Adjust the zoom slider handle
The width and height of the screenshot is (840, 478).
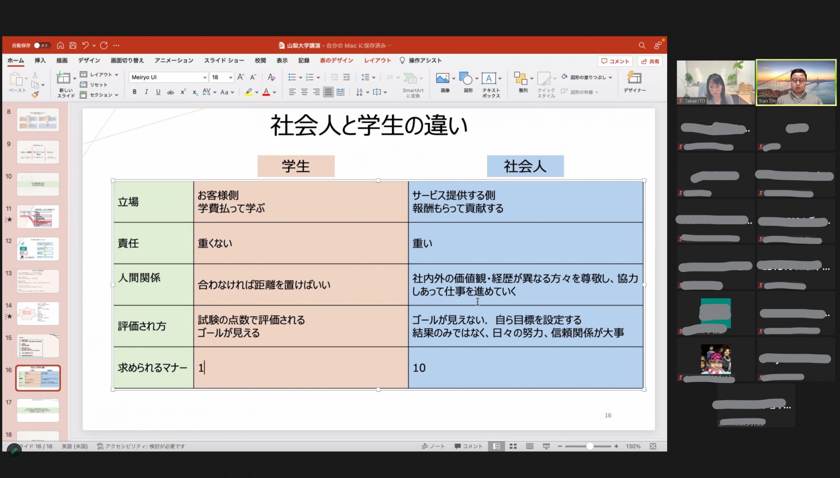(590, 447)
